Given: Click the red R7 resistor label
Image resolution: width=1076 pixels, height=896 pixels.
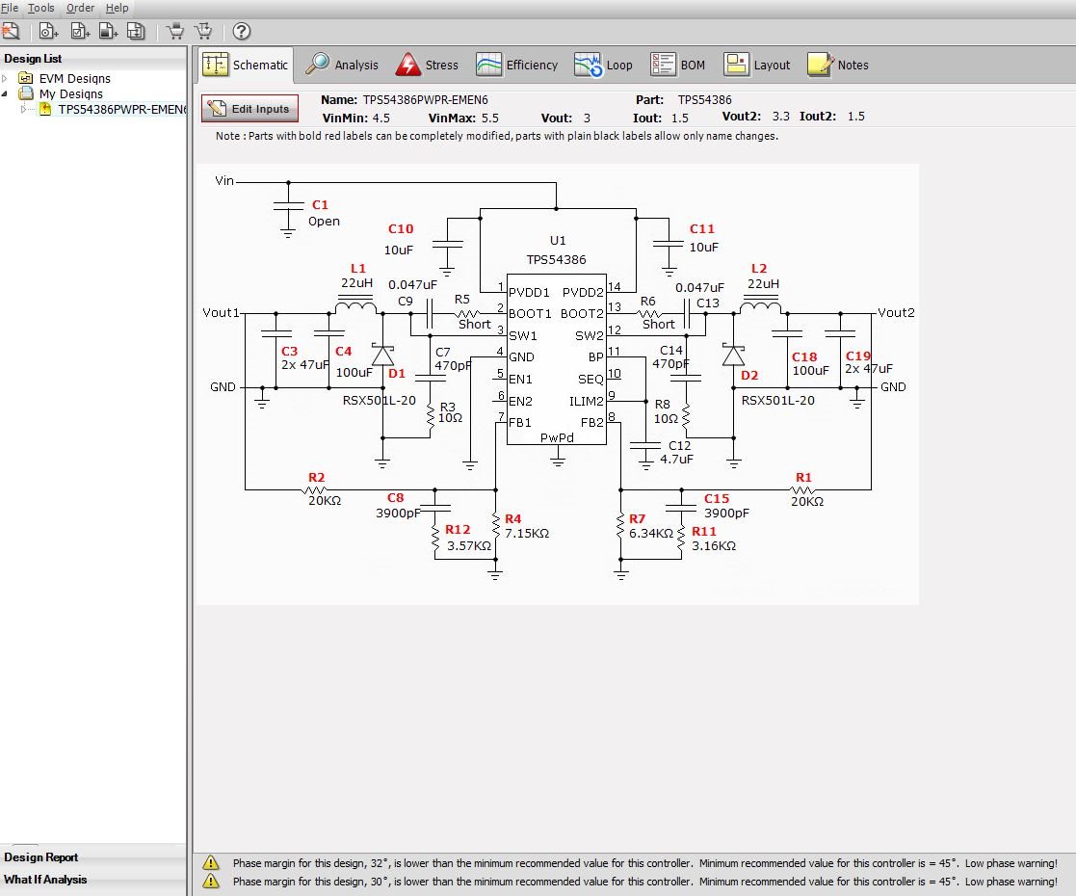Looking at the screenshot, I should (x=637, y=519).
